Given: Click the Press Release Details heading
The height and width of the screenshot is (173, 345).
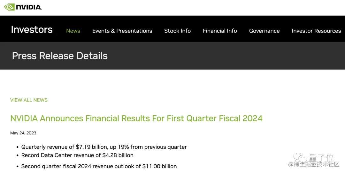Looking at the screenshot, I should 60,56.
